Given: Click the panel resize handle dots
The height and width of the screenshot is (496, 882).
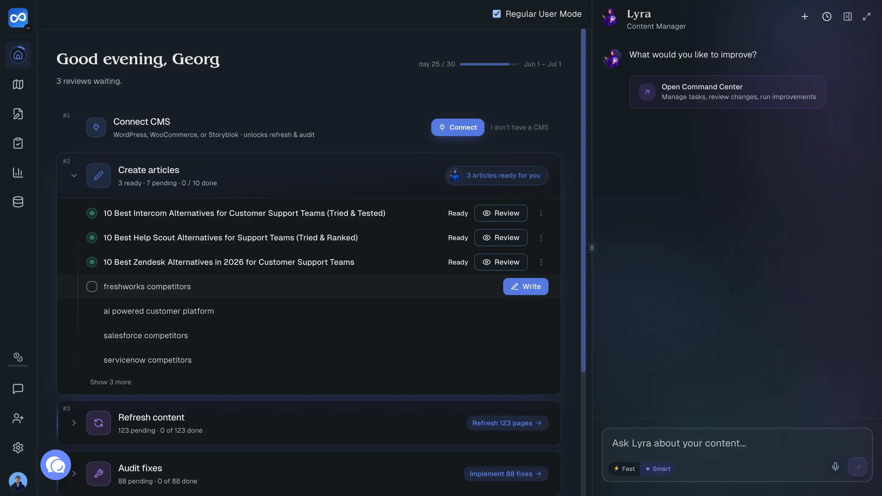Looking at the screenshot, I should pos(592,248).
